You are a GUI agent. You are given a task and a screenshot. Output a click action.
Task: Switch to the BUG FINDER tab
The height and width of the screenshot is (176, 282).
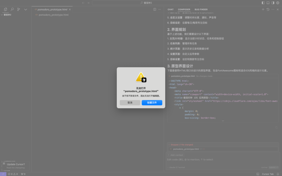click(x=201, y=9)
